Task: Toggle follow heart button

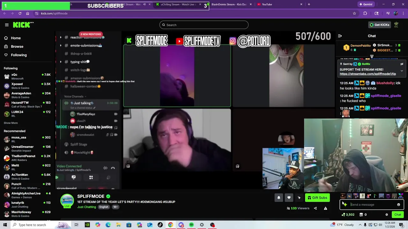Action: point(289,198)
